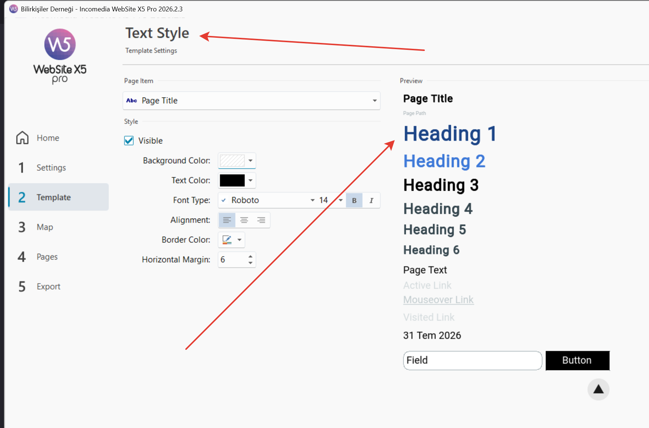Select Heading 3 in the preview
This screenshot has height=428, width=649.
click(441, 185)
